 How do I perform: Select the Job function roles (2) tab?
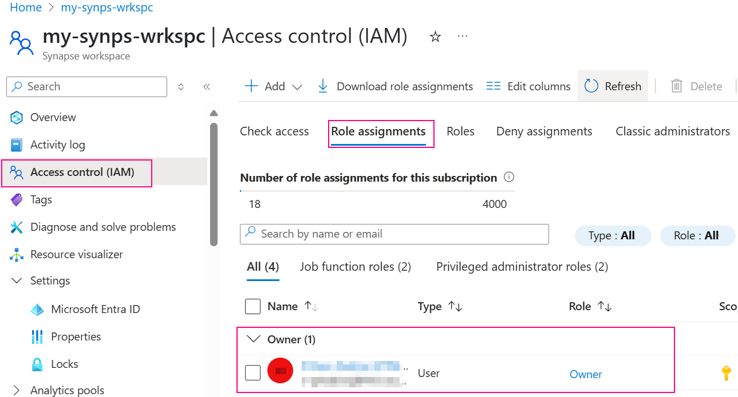pos(356,267)
